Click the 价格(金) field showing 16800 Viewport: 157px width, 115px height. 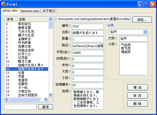coord(88,53)
